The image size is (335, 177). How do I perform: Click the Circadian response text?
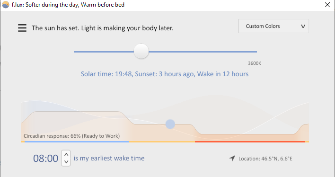71,136
